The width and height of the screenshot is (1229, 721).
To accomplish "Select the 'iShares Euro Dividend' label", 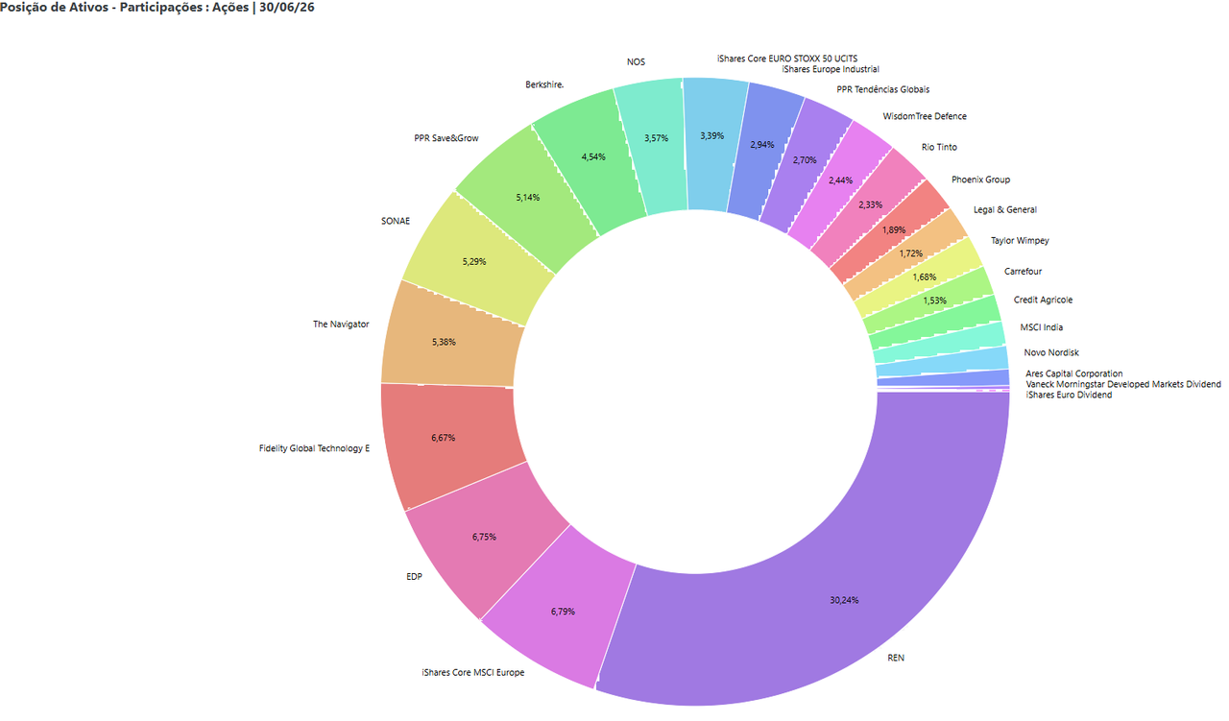I will click(x=1069, y=395).
